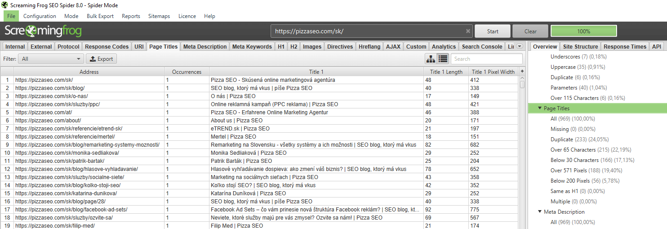The image size is (667, 229).
Task: Sort by the Address column header
Action: tap(89, 72)
